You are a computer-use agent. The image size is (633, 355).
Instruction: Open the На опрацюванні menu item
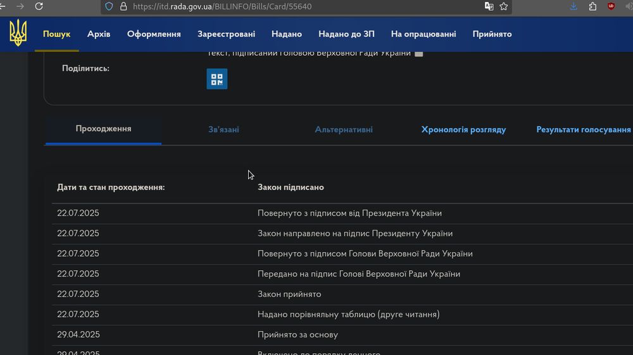click(x=423, y=34)
